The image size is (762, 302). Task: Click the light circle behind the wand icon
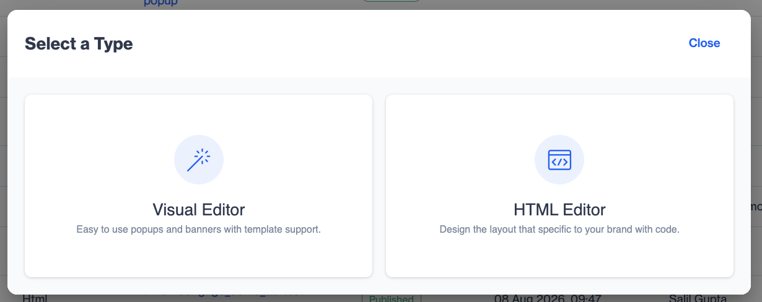[199, 160]
